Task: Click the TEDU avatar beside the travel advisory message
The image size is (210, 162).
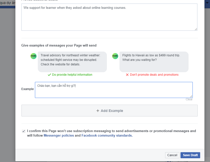Action: pyautogui.click(x=34, y=56)
